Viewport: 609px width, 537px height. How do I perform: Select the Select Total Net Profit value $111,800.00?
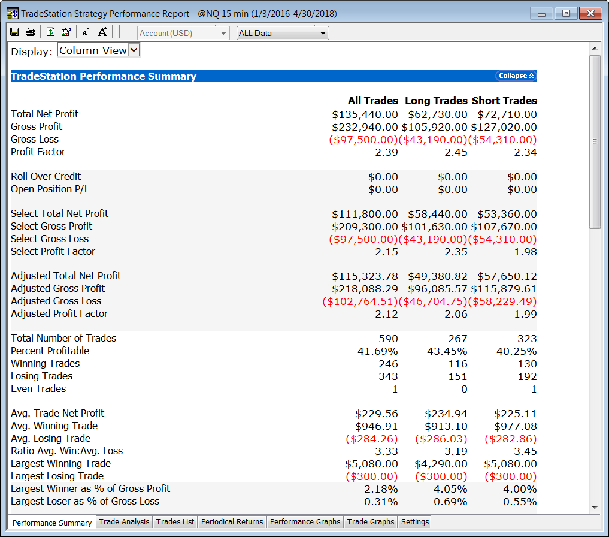pos(365,214)
